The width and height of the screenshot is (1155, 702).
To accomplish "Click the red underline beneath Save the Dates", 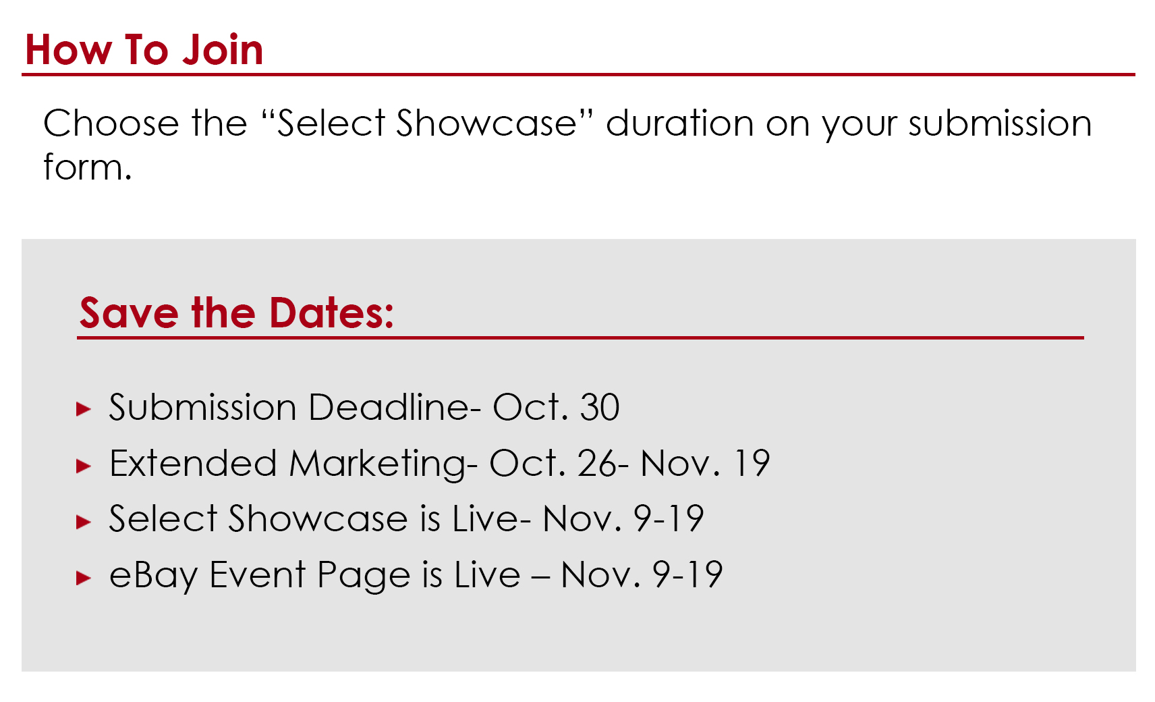I will pyautogui.click(x=580, y=337).
